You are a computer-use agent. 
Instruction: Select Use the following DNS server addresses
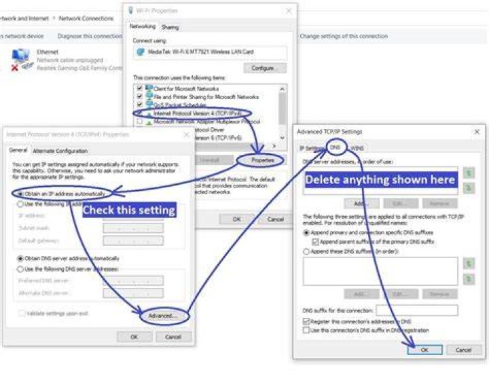pos(20,269)
